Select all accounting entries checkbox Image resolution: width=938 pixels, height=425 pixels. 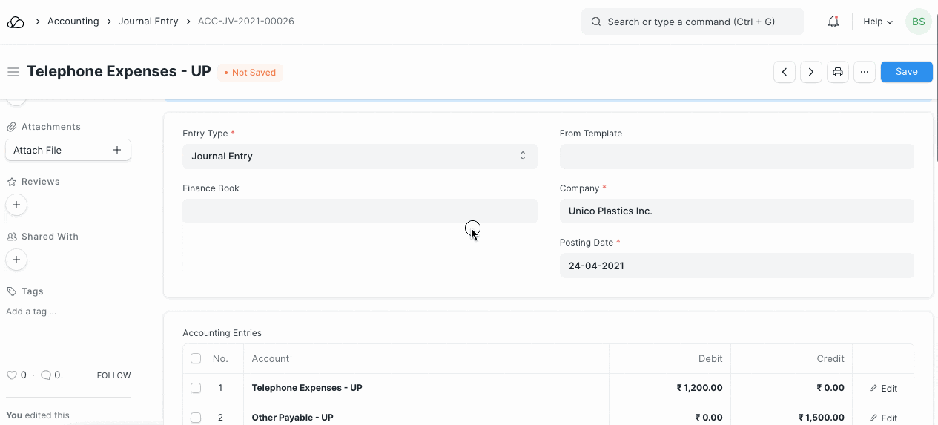click(196, 358)
